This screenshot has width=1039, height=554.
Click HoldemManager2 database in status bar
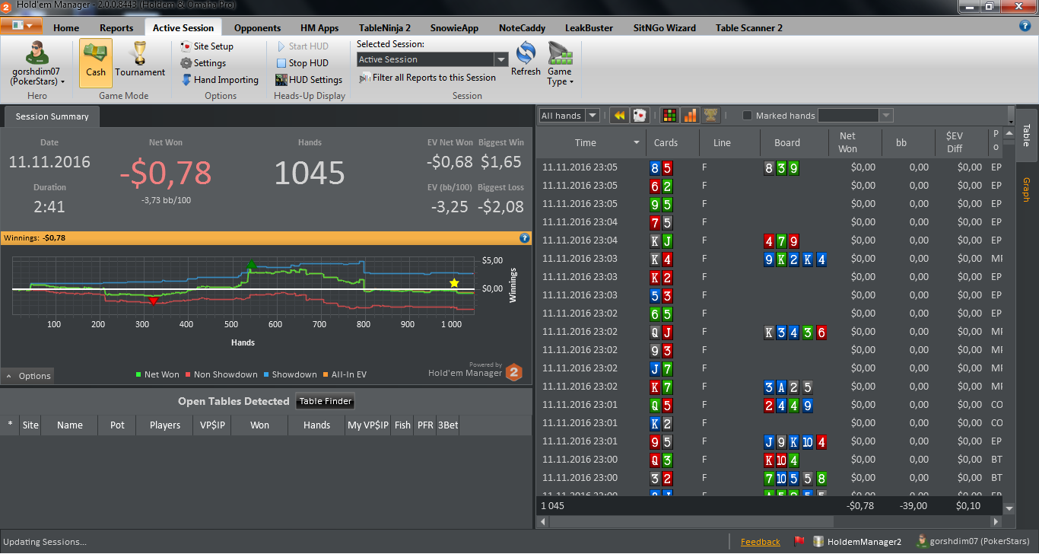[858, 542]
